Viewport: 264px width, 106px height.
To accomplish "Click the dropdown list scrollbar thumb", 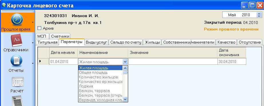I will 125,72.
